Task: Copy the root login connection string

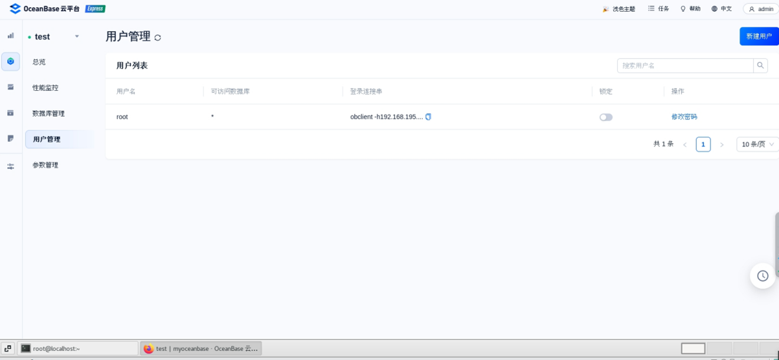Action: click(428, 117)
